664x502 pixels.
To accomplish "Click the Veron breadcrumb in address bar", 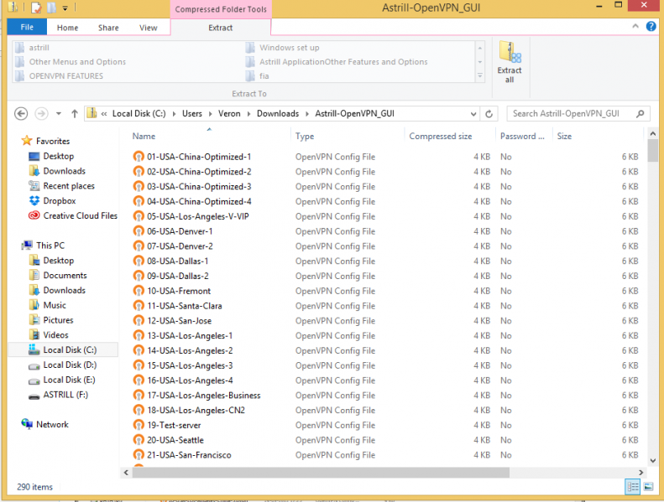I will pos(229,114).
